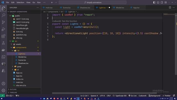Switch to the App.tsx tab
The image size is (177, 100).
136,7
